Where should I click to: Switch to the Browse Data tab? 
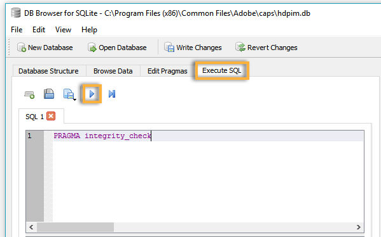(x=113, y=71)
